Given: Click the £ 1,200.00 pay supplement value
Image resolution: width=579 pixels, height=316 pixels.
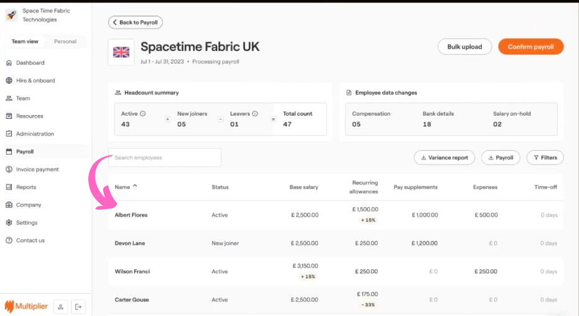Looking at the screenshot, I should (x=425, y=243).
